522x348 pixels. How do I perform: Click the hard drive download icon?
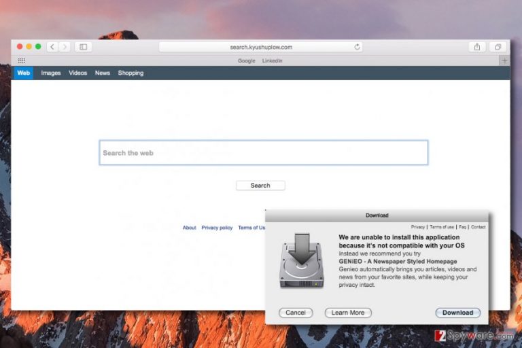point(302,261)
